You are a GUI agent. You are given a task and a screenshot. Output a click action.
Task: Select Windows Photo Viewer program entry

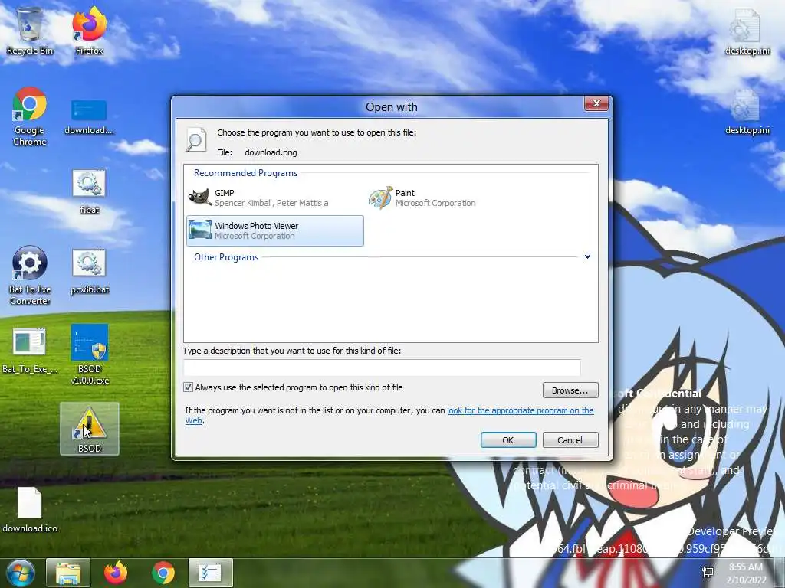click(x=275, y=230)
